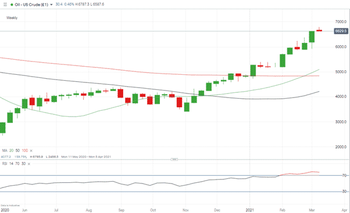Click the green market status dot
The height and width of the screenshot is (213, 350).
(x=12, y=5)
